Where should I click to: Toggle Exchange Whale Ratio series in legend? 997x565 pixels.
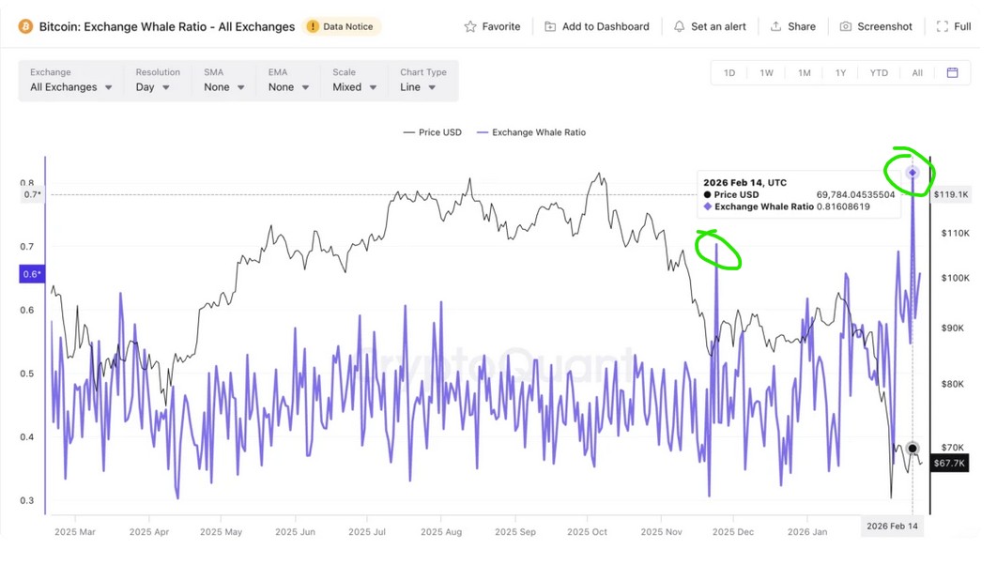531,132
